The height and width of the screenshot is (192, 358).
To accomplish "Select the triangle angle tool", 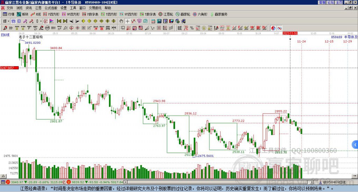I will [65, 28].
